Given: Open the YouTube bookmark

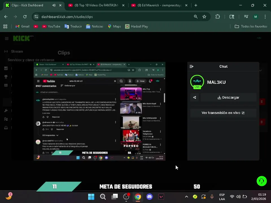Looking at the screenshot, I should coord(51,27).
